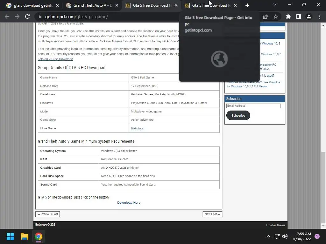Open the notification badge in the tray
This screenshot has width=326, height=244.
[317, 236]
